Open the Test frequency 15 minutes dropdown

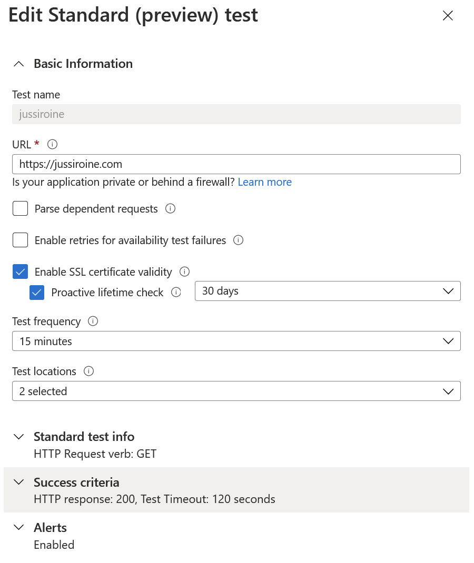click(x=236, y=341)
